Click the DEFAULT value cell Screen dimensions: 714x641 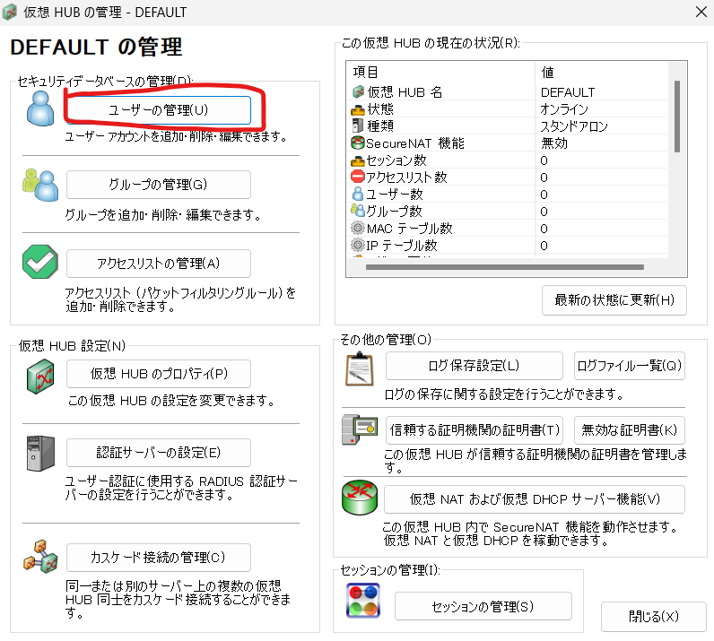click(x=568, y=92)
